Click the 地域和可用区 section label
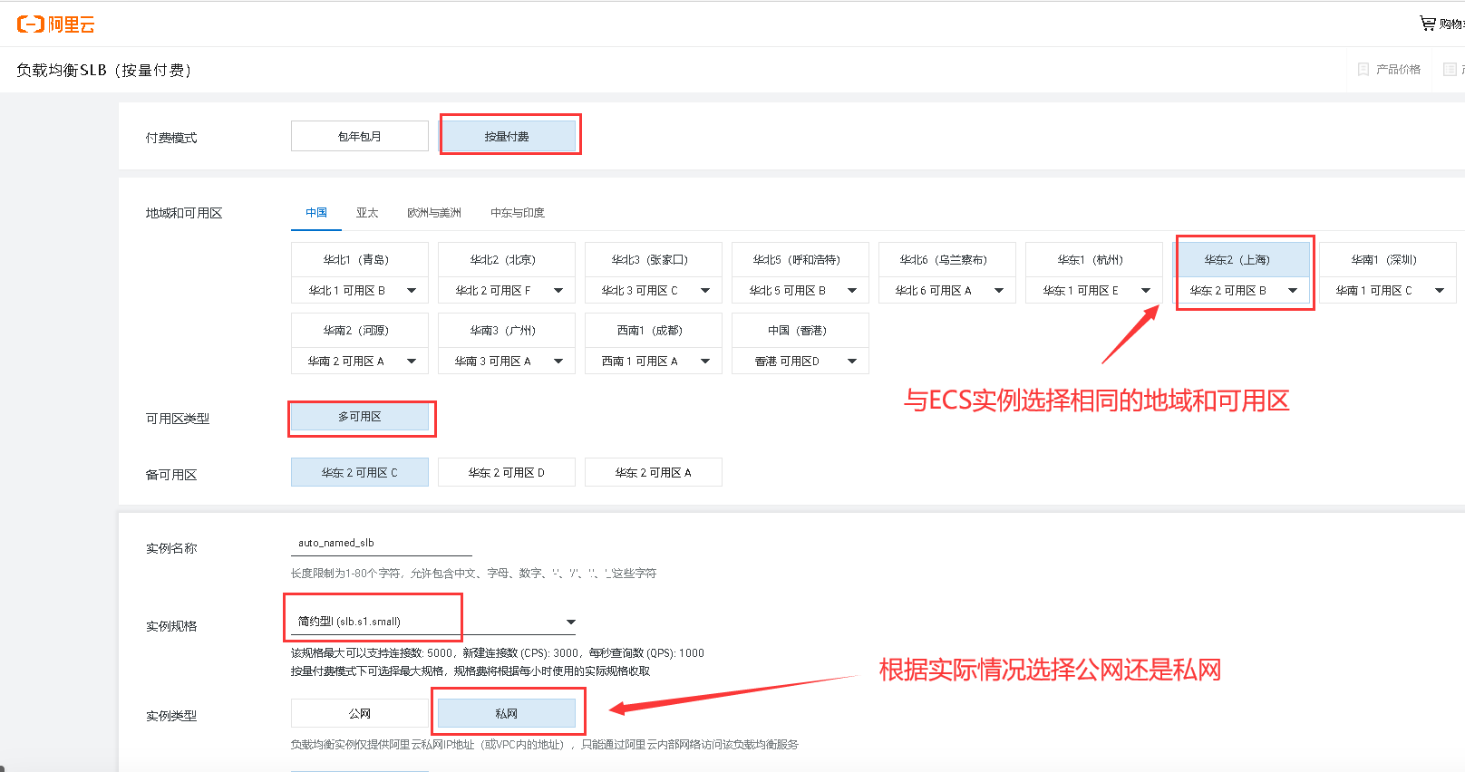Viewport: 1465px width, 772px height. (x=184, y=213)
